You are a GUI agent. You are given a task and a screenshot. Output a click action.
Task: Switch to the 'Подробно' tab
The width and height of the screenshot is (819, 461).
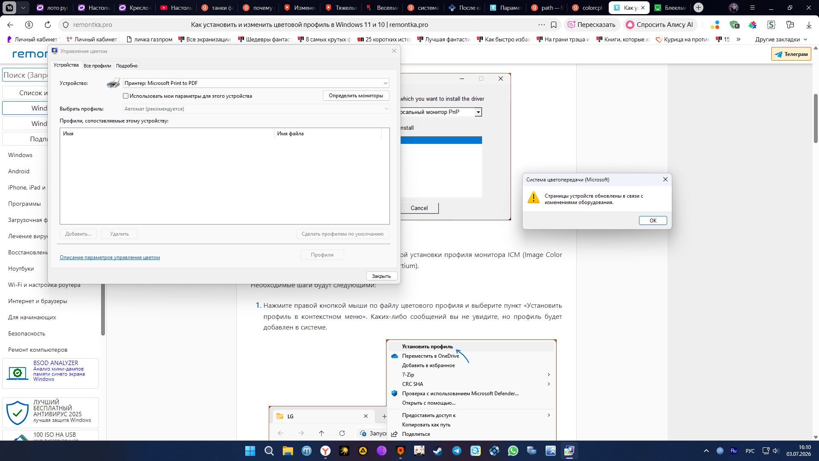pyautogui.click(x=127, y=66)
